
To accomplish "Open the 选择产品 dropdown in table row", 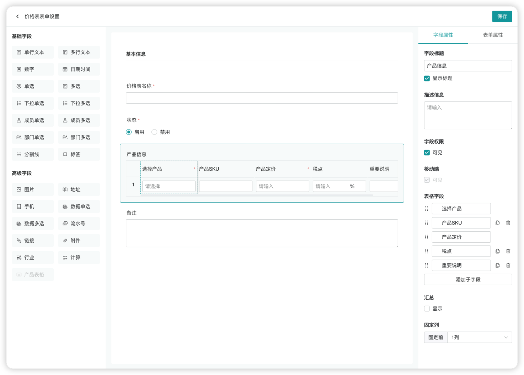I will pos(169,186).
